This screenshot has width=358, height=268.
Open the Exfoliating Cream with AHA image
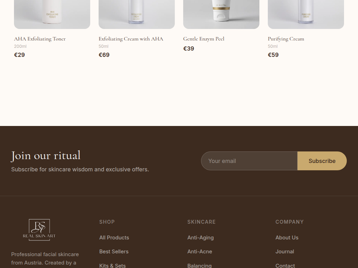point(137,14)
